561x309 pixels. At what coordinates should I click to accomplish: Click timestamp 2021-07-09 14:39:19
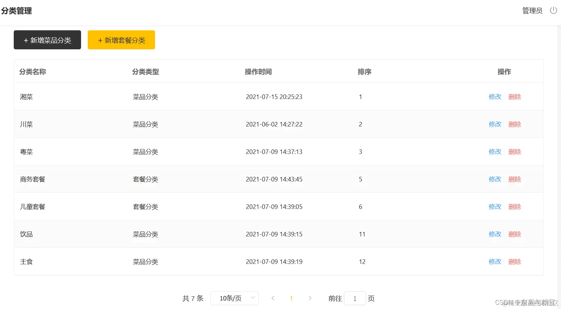[x=274, y=261]
